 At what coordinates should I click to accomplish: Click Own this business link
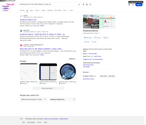tap(98, 59)
